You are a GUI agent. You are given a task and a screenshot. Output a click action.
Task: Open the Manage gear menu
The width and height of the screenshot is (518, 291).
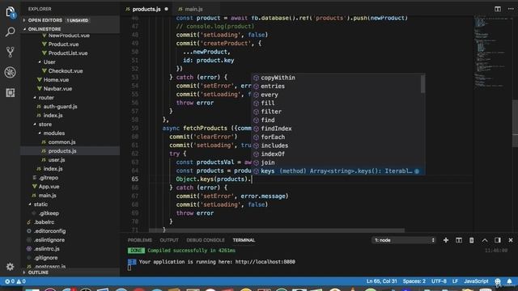pyautogui.click(x=11, y=266)
